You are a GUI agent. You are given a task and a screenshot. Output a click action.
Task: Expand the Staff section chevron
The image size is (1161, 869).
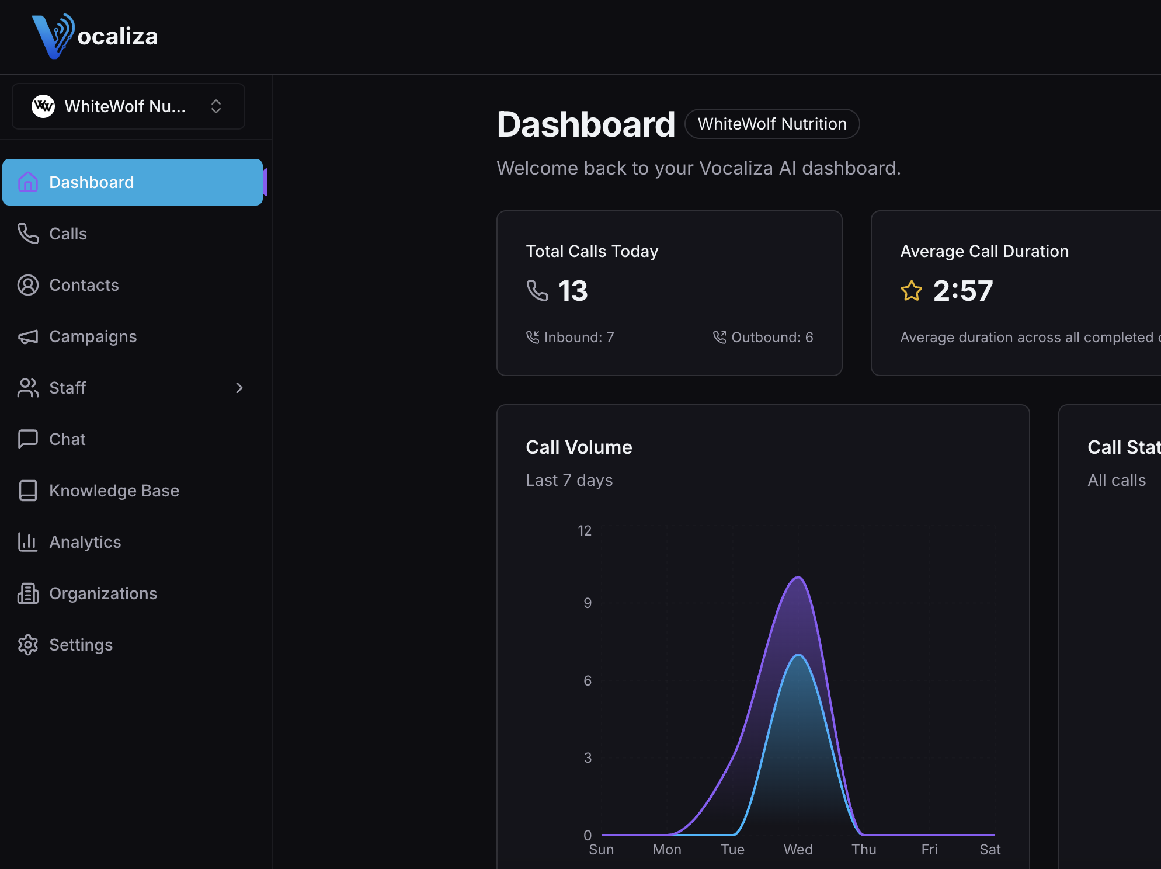point(239,387)
